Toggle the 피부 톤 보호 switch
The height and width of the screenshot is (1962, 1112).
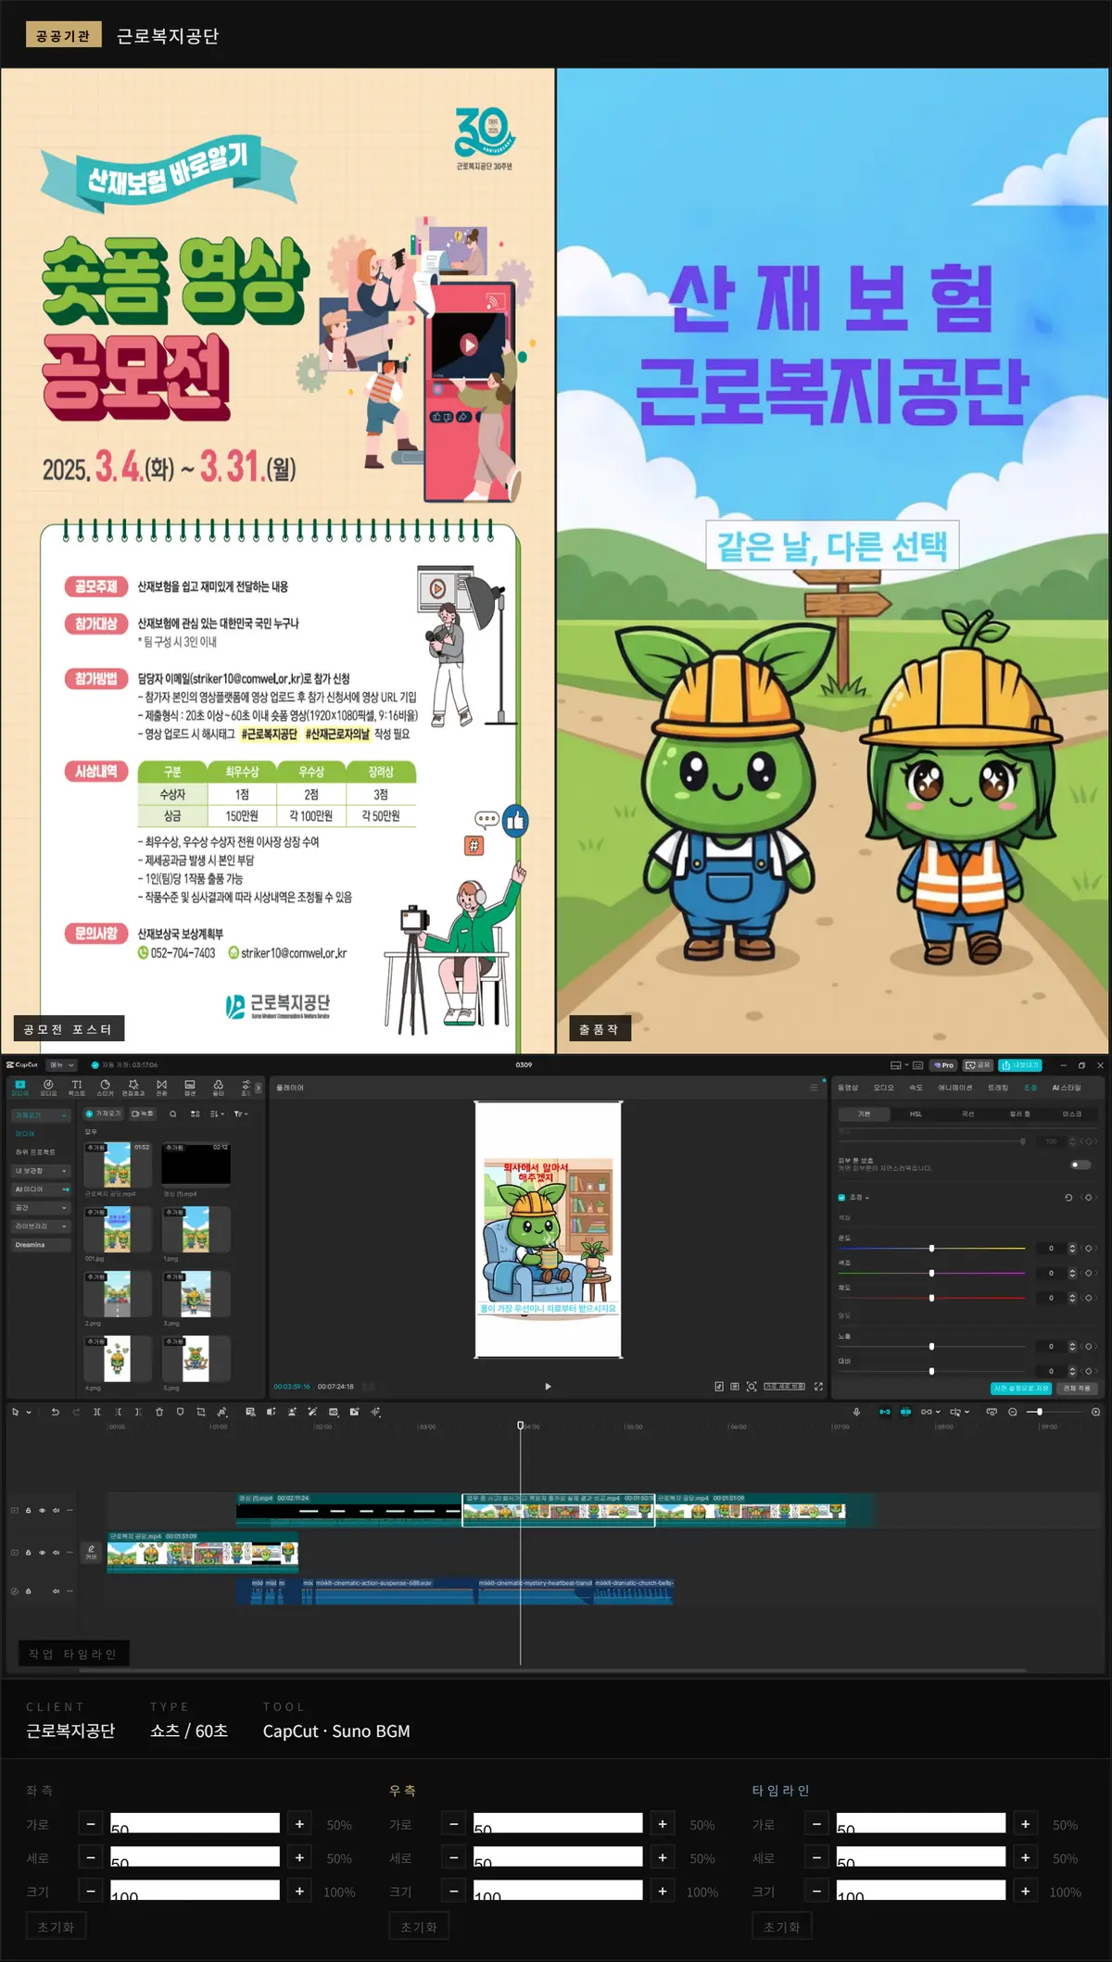pos(1080,1164)
